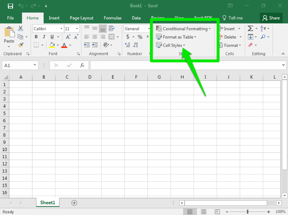Image resolution: width=288 pixels, height=215 pixels.
Task: Decrease decimal places
Action: coord(135,45)
